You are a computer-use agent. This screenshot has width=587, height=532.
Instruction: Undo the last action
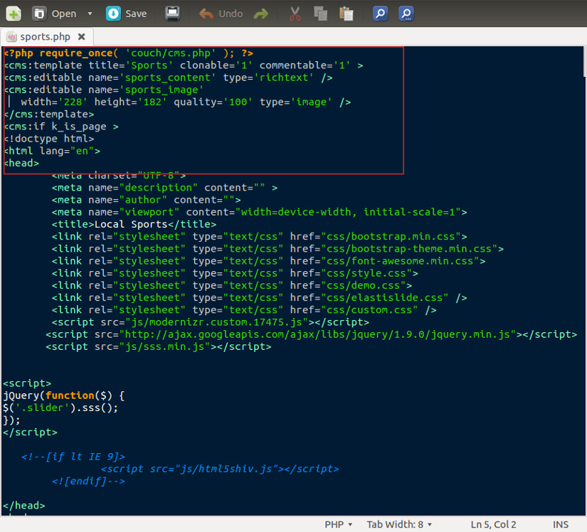(221, 14)
